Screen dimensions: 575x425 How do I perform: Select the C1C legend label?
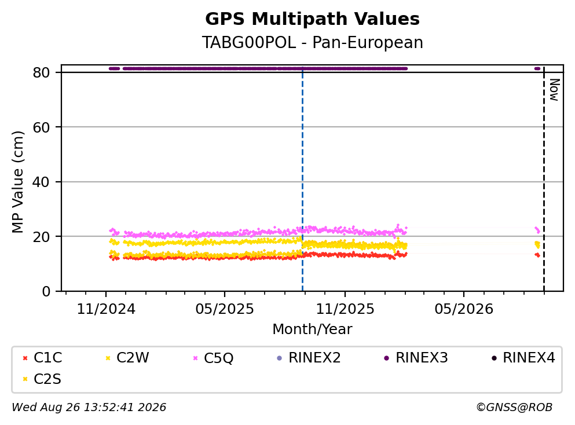pos(47,358)
